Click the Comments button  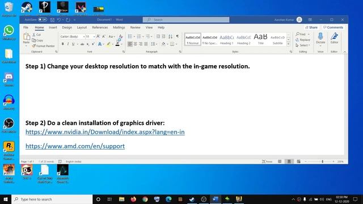pyautogui.click(x=333, y=27)
